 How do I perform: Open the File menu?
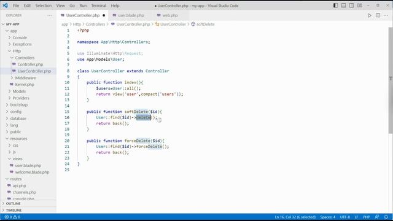(16, 6)
